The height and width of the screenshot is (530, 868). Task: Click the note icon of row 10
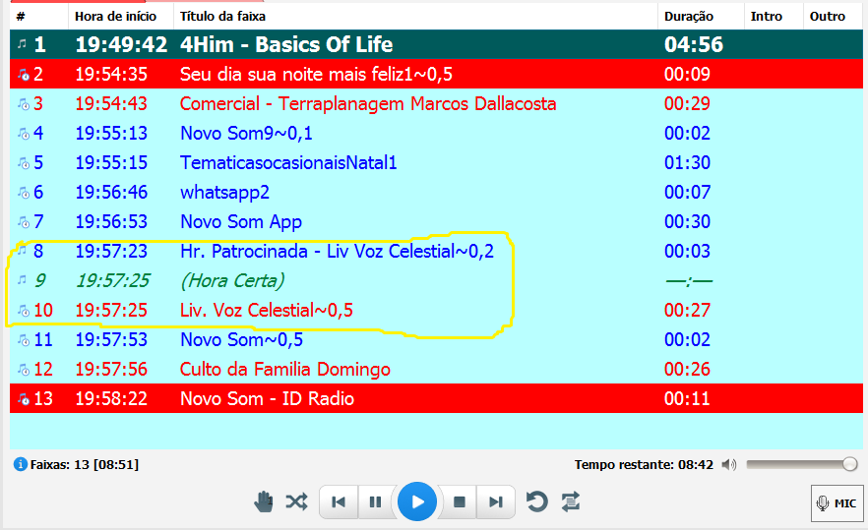(x=24, y=311)
